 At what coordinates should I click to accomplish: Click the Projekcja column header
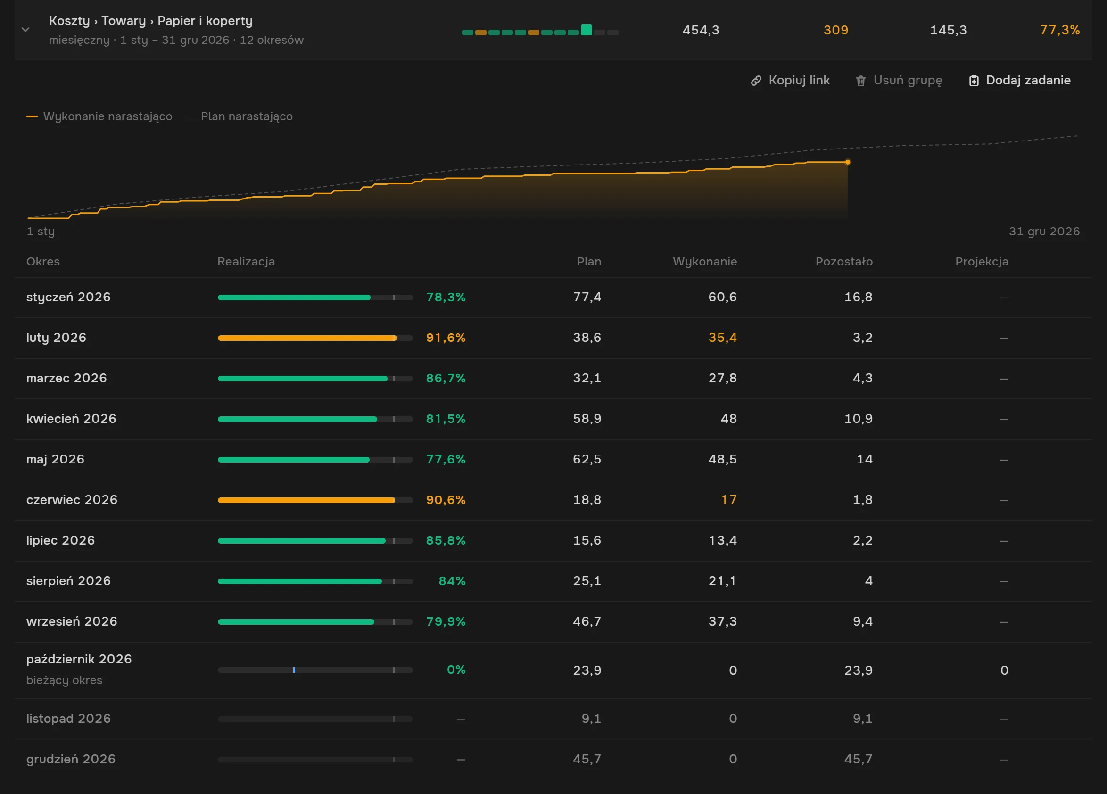click(x=982, y=261)
